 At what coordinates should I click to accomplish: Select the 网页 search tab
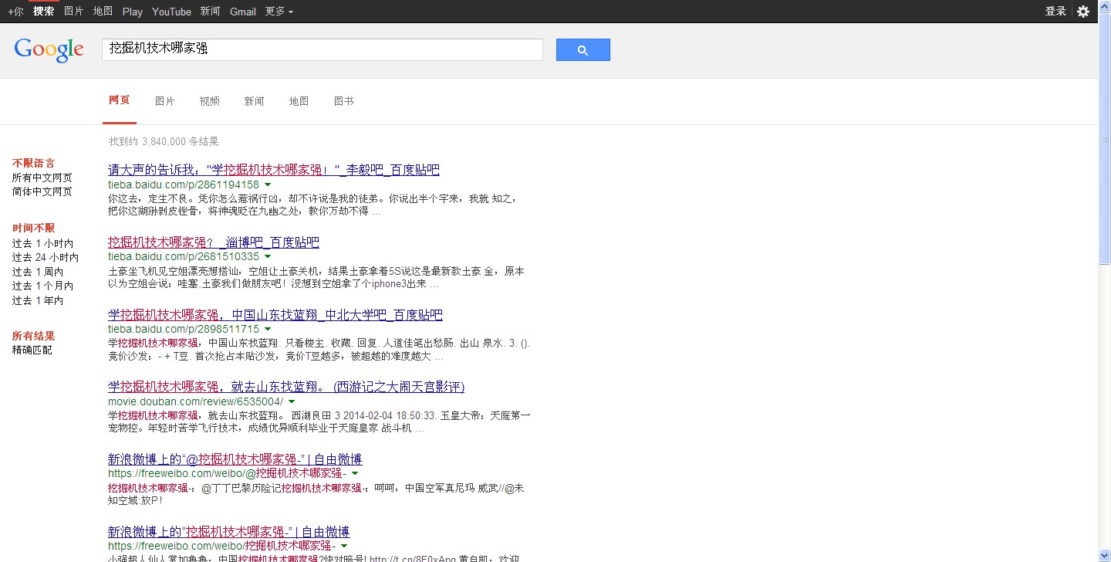120,100
